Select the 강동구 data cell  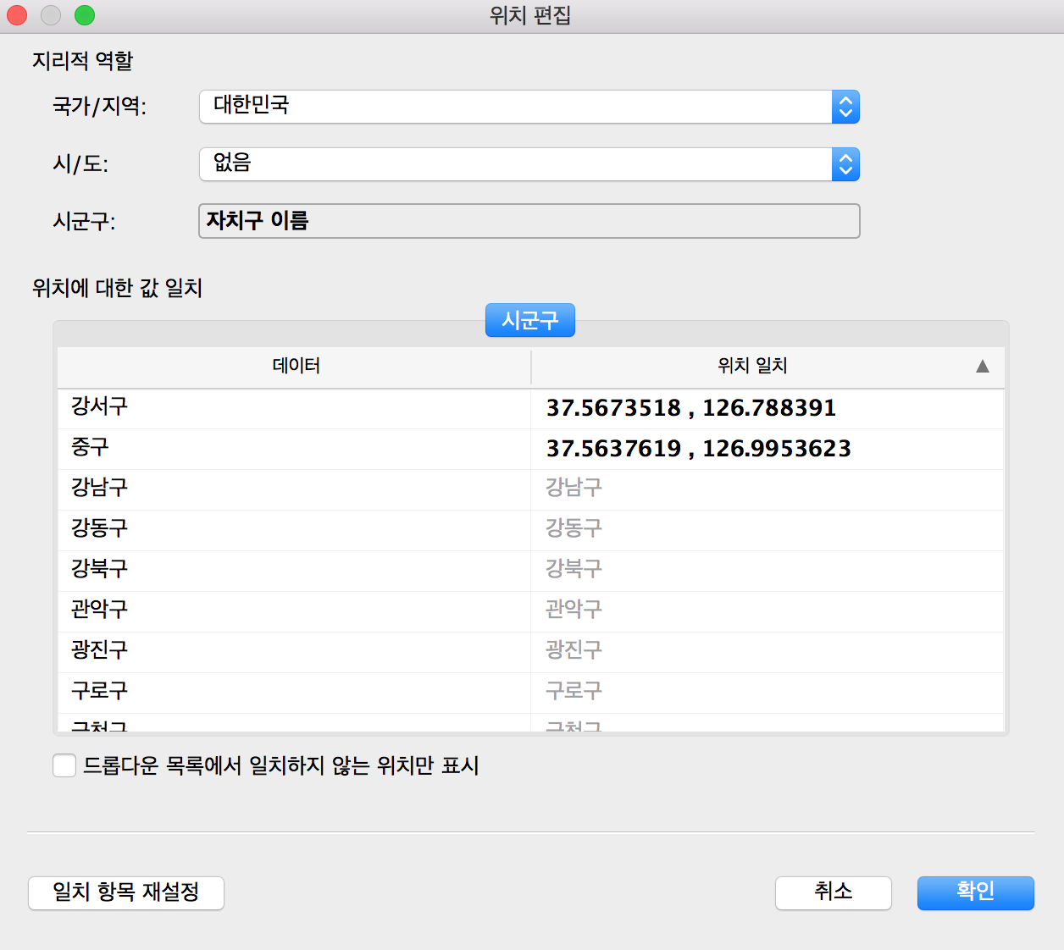[295, 530]
